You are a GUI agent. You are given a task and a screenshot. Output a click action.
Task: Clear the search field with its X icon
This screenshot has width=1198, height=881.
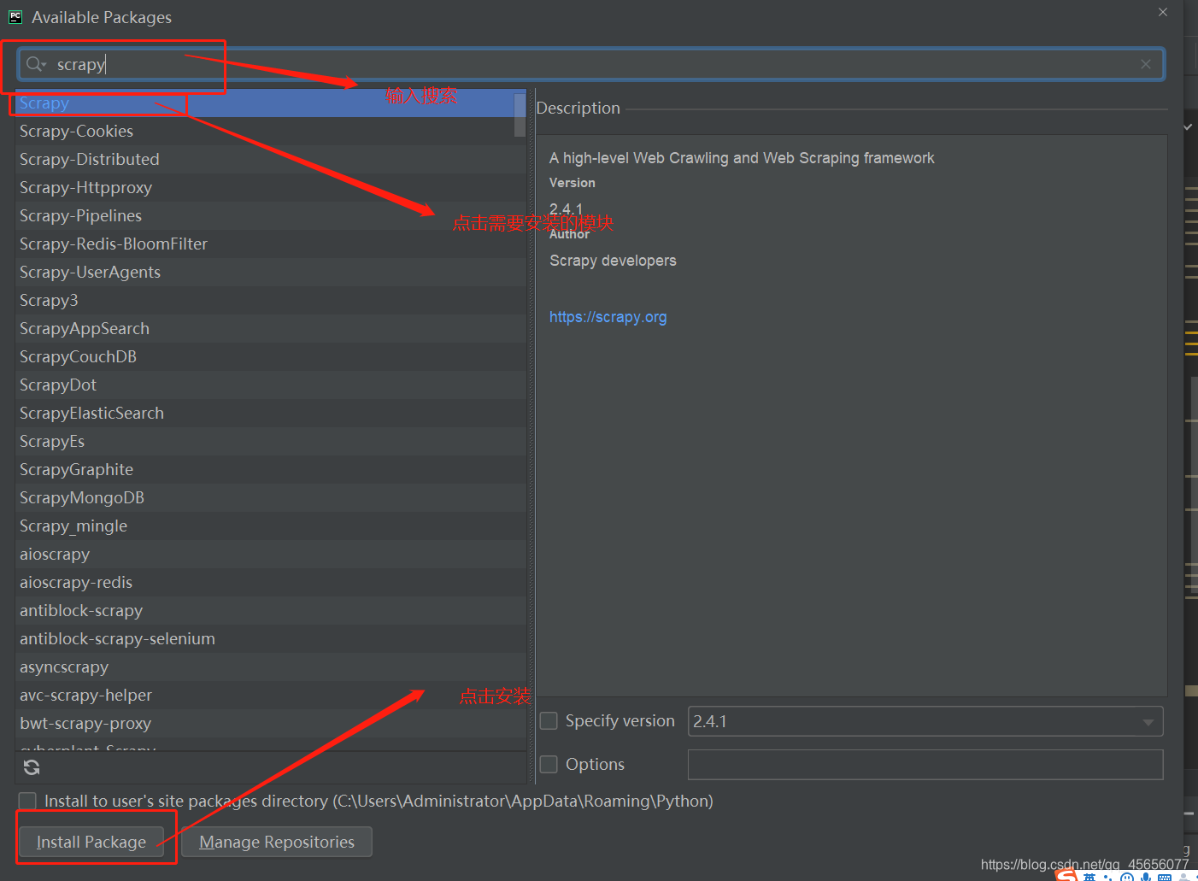point(1146,64)
